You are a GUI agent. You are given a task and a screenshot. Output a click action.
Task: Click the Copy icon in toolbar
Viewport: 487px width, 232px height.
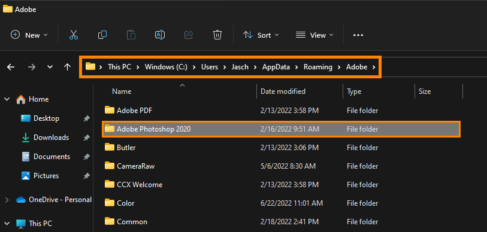point(102,35)
